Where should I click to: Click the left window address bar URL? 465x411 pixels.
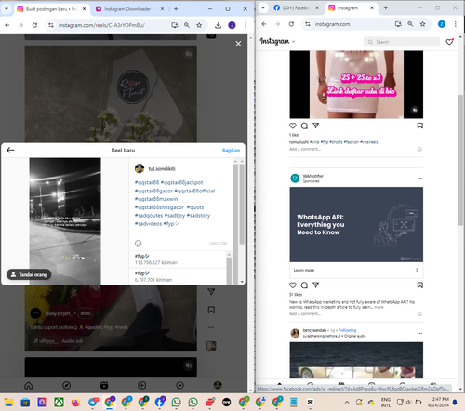point(101,25)
